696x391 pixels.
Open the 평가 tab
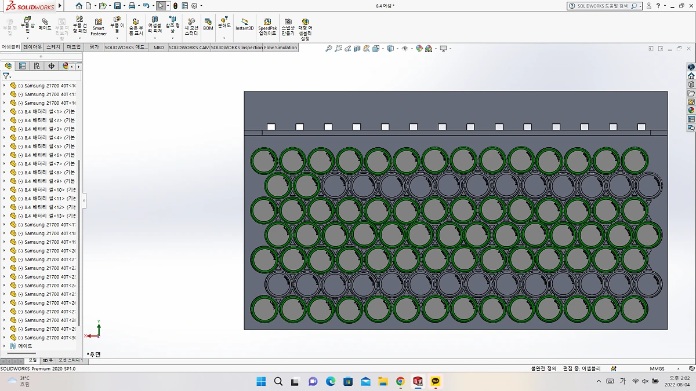(x=95, y=47)
